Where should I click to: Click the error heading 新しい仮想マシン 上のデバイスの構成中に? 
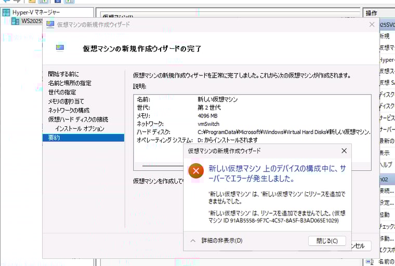click(x=277, y=174)
